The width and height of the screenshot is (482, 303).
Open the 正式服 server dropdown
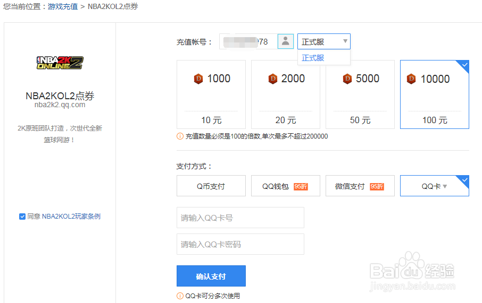coord(323,41)
